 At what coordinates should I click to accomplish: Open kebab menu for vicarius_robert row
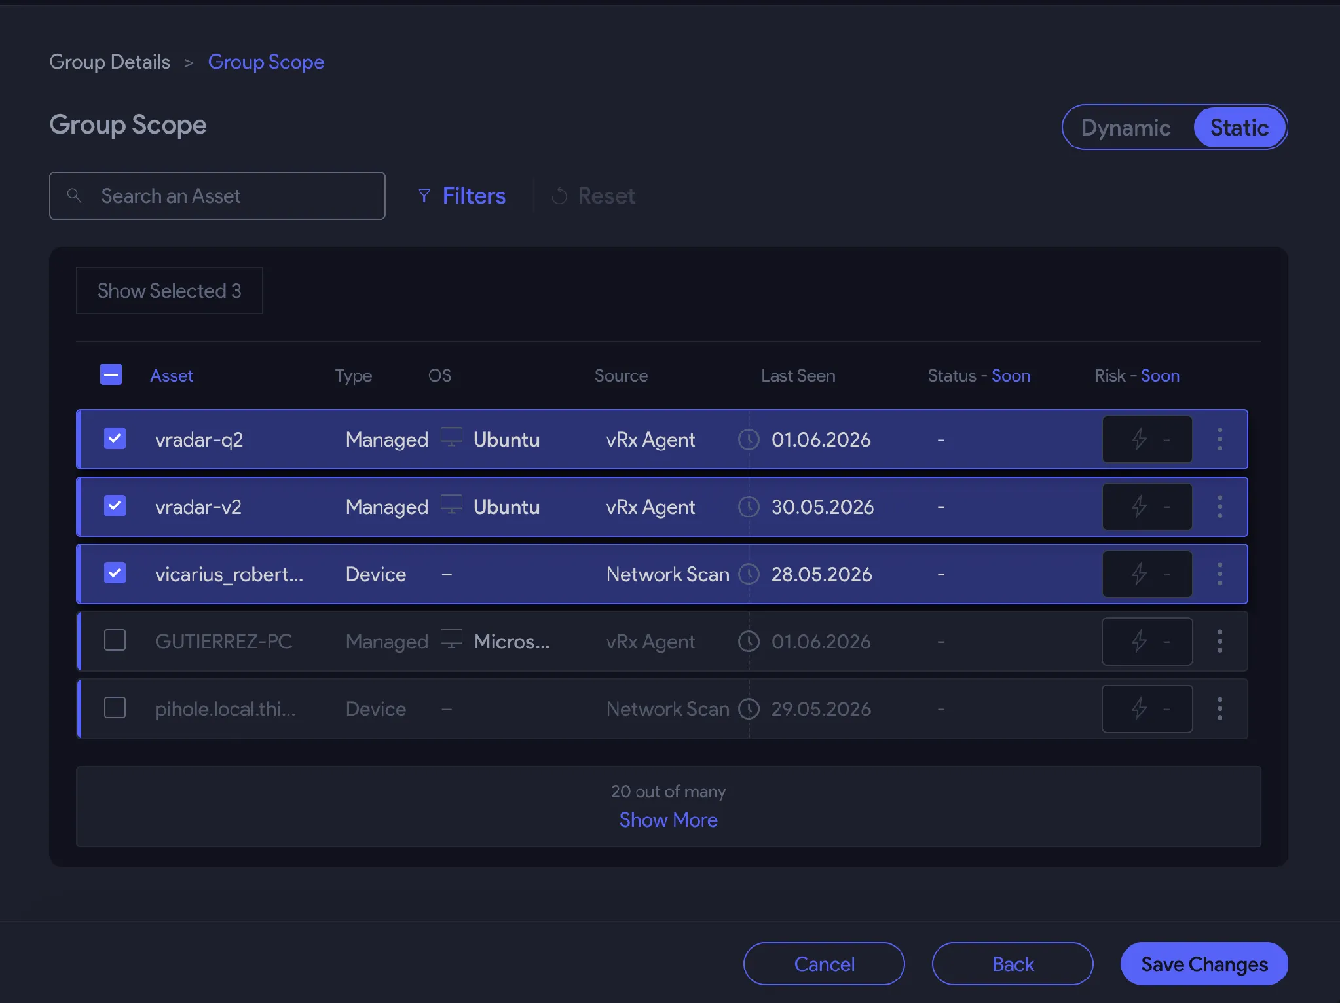pyautogui.click(x=1219, y=574)
